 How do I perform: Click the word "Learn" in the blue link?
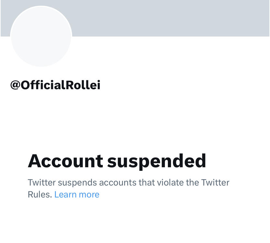click(x=65, y=194)
